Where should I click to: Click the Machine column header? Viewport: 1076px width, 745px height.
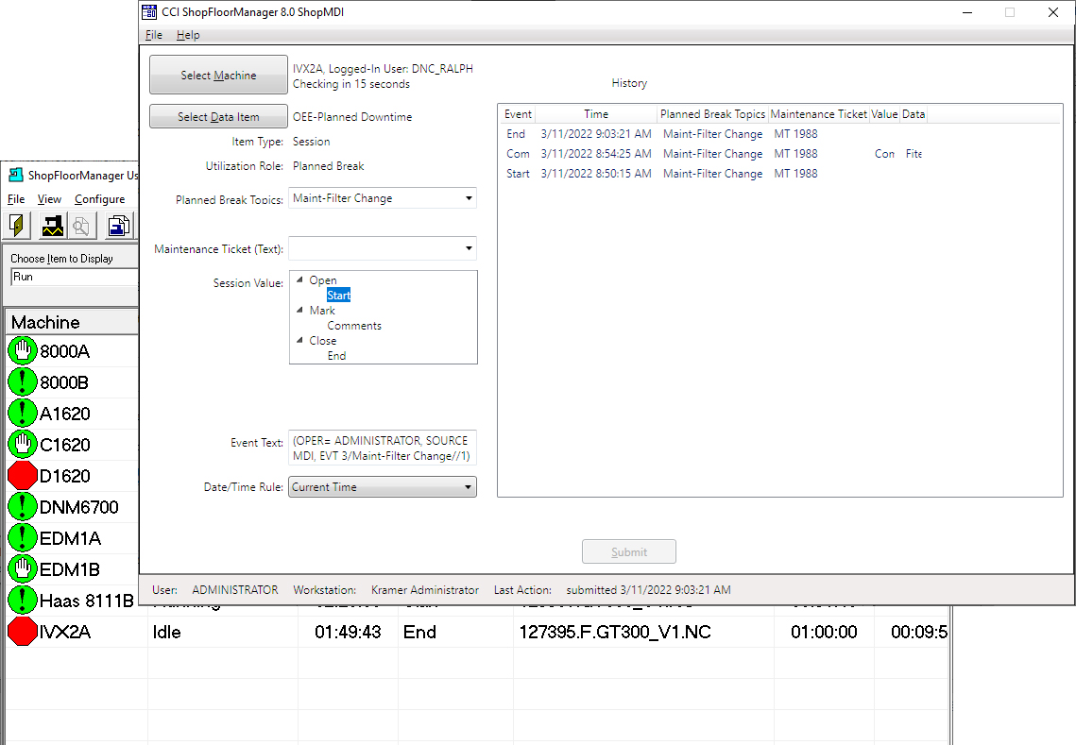[72, 322]
